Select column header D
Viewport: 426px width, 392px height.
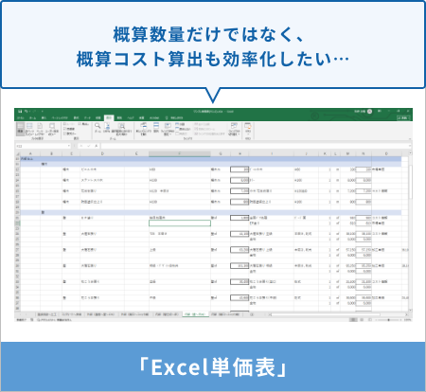pyautogui.click(x=102, y=153)
